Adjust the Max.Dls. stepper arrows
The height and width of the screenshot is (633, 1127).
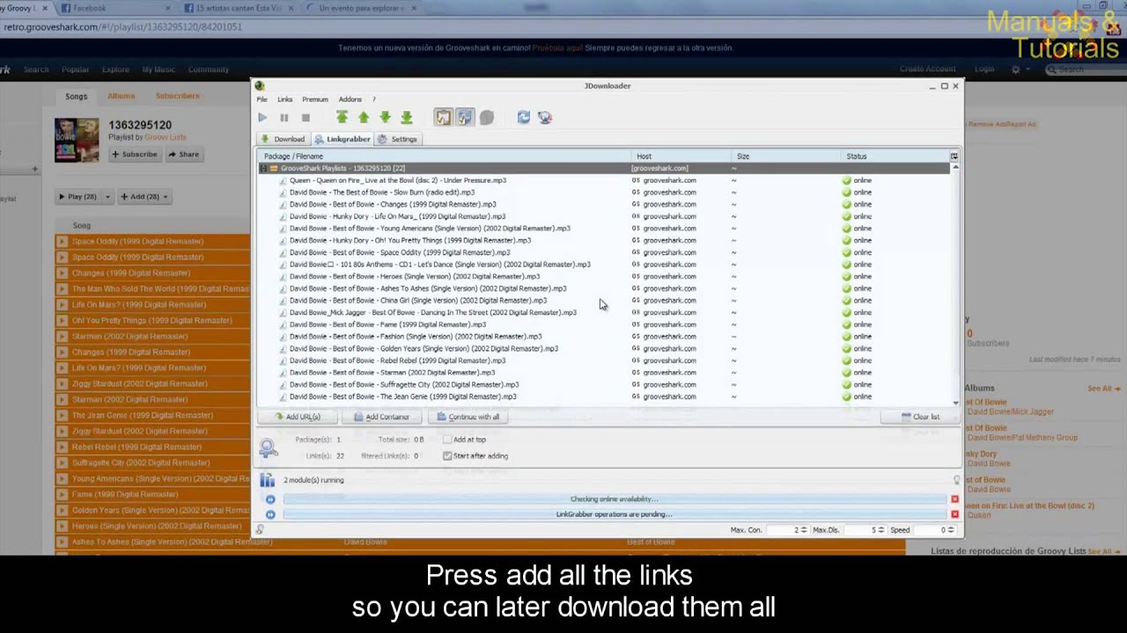[880, 530]
